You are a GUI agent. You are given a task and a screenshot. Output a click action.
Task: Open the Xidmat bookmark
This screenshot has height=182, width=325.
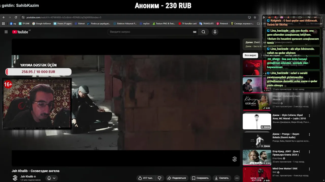pos(79,24)
